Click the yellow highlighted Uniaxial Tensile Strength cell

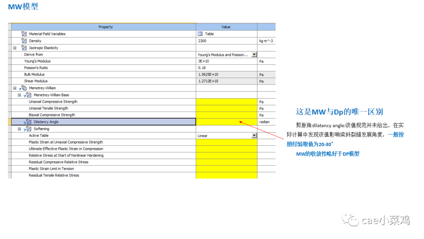(x=226, y=108)
